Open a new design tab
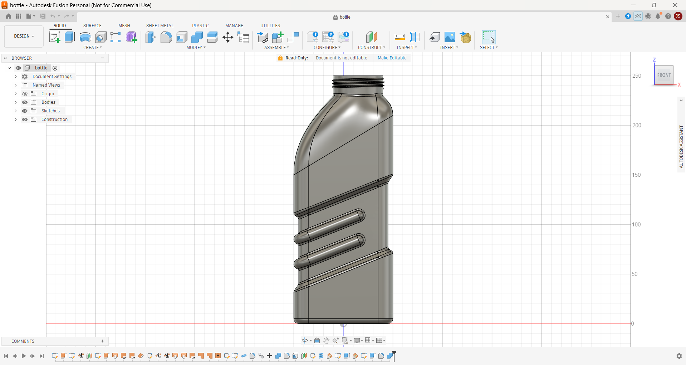Screen dimensions: 686x365 pyautogui.click(x=618, y=16)
